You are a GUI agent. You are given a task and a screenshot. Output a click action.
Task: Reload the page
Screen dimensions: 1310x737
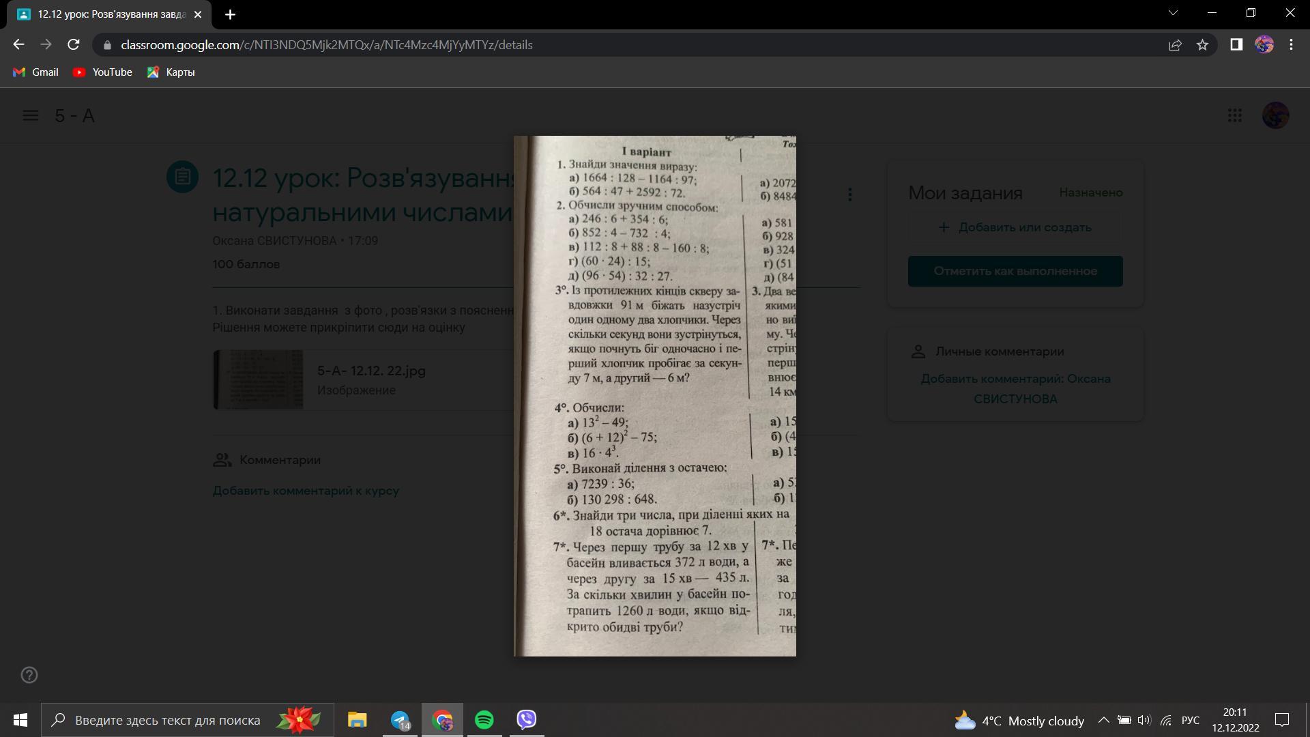pos(74,45)
